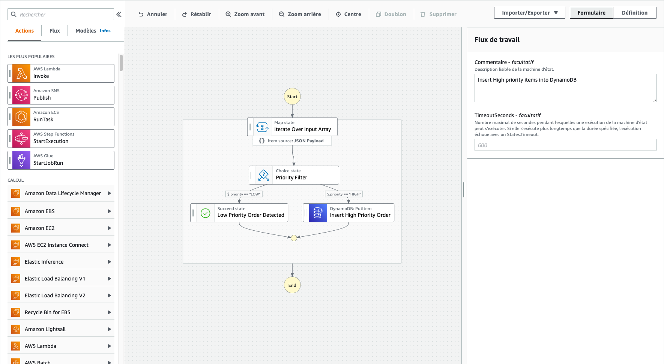This screenshot has width=664, height=364.
Task: Click the DynamoDB PutItem icon
Action: click(x=318, y=213)
